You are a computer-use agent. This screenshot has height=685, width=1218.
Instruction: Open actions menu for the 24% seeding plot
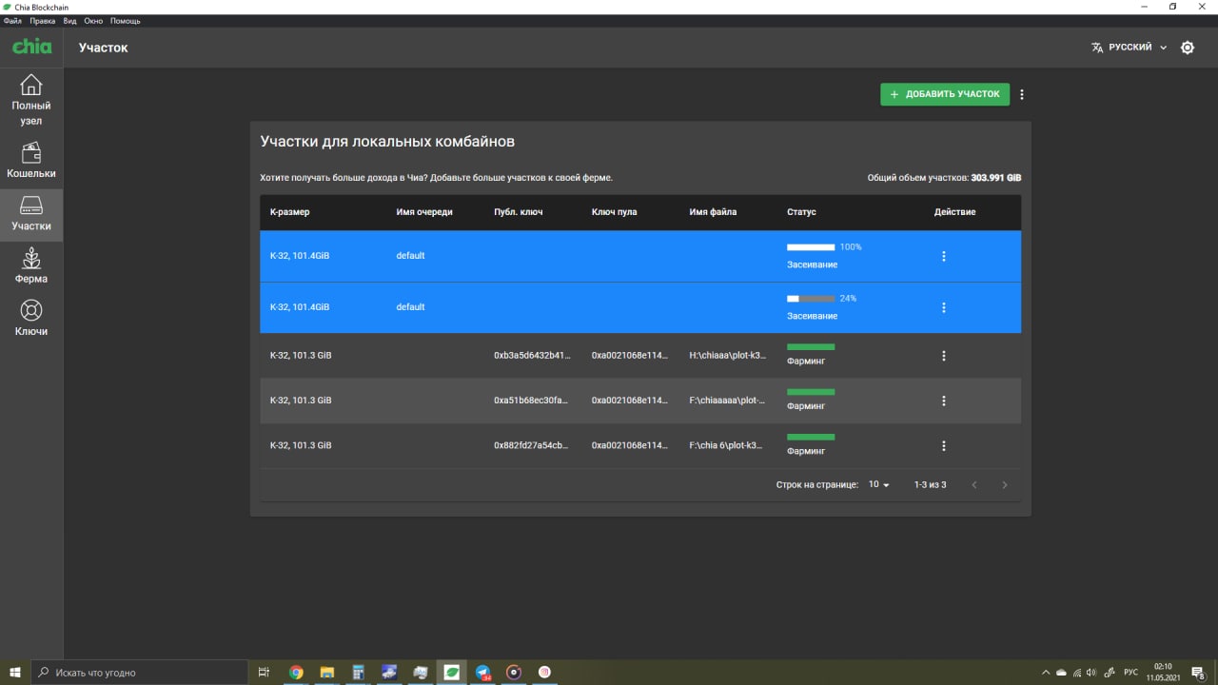pyautogui.click(x=943, y=307)
